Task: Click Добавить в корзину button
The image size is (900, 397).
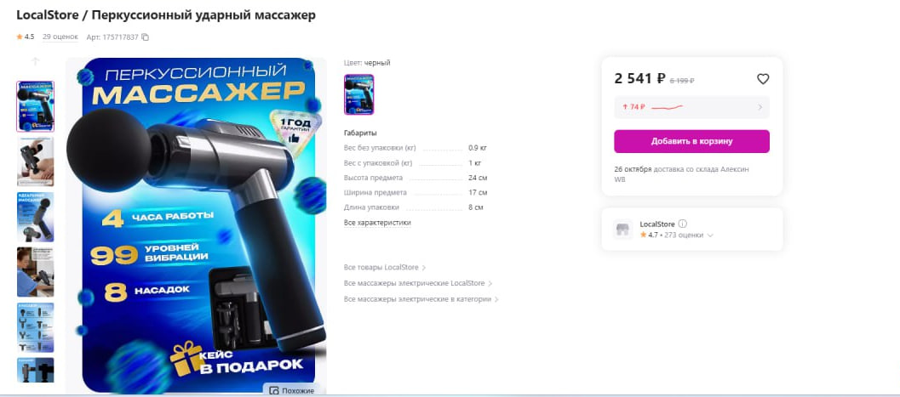Action: pyautogui.click(x=691, y=141)
